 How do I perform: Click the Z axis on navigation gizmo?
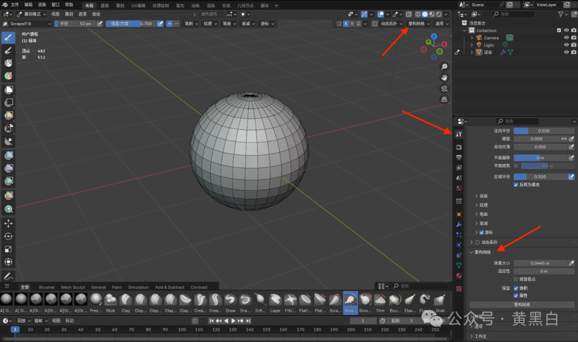coord(434,36)
